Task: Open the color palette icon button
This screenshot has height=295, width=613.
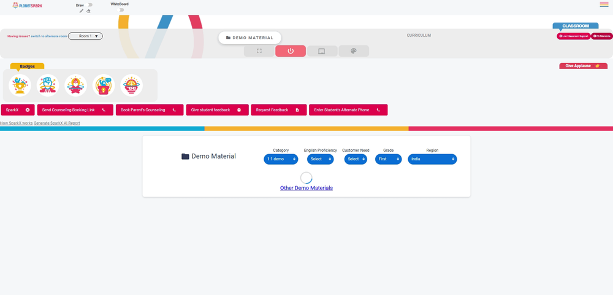Action: (354, 51)
